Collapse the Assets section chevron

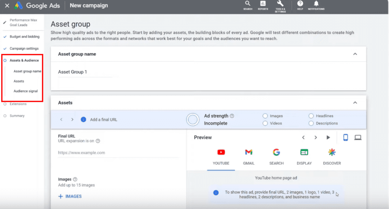pyautogui.click(x=355, y=103)
